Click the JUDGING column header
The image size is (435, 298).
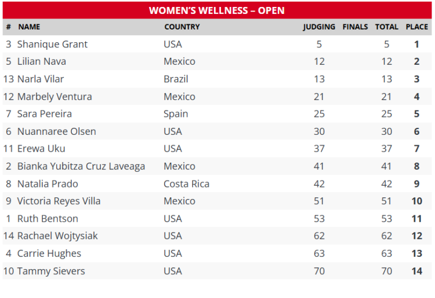point(319,27)
